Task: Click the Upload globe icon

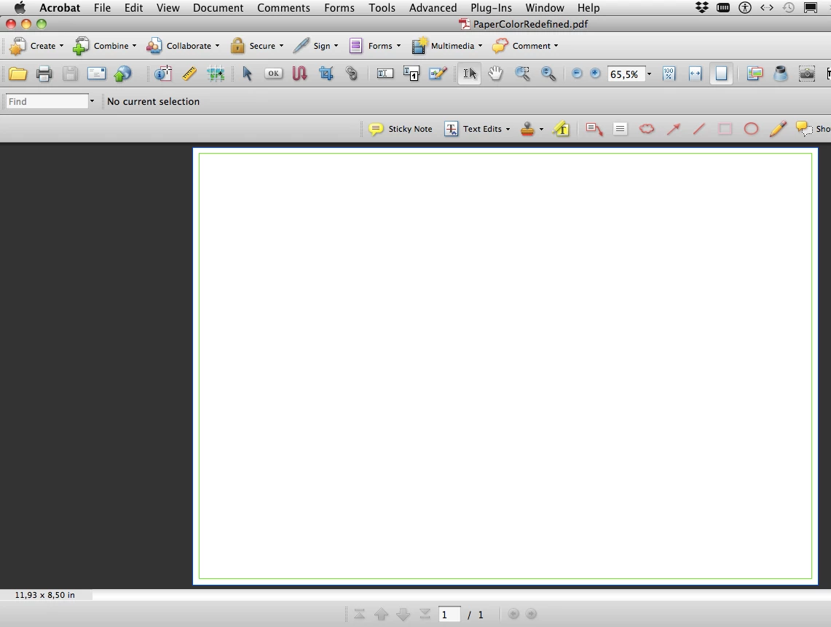Action: [122, 74]
